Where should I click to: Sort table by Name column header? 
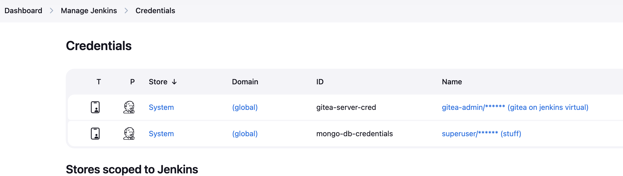pyautogui.click(x=452, y=82)
